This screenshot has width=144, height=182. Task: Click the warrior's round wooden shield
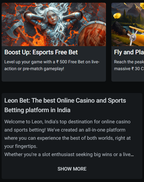point(92,34)
